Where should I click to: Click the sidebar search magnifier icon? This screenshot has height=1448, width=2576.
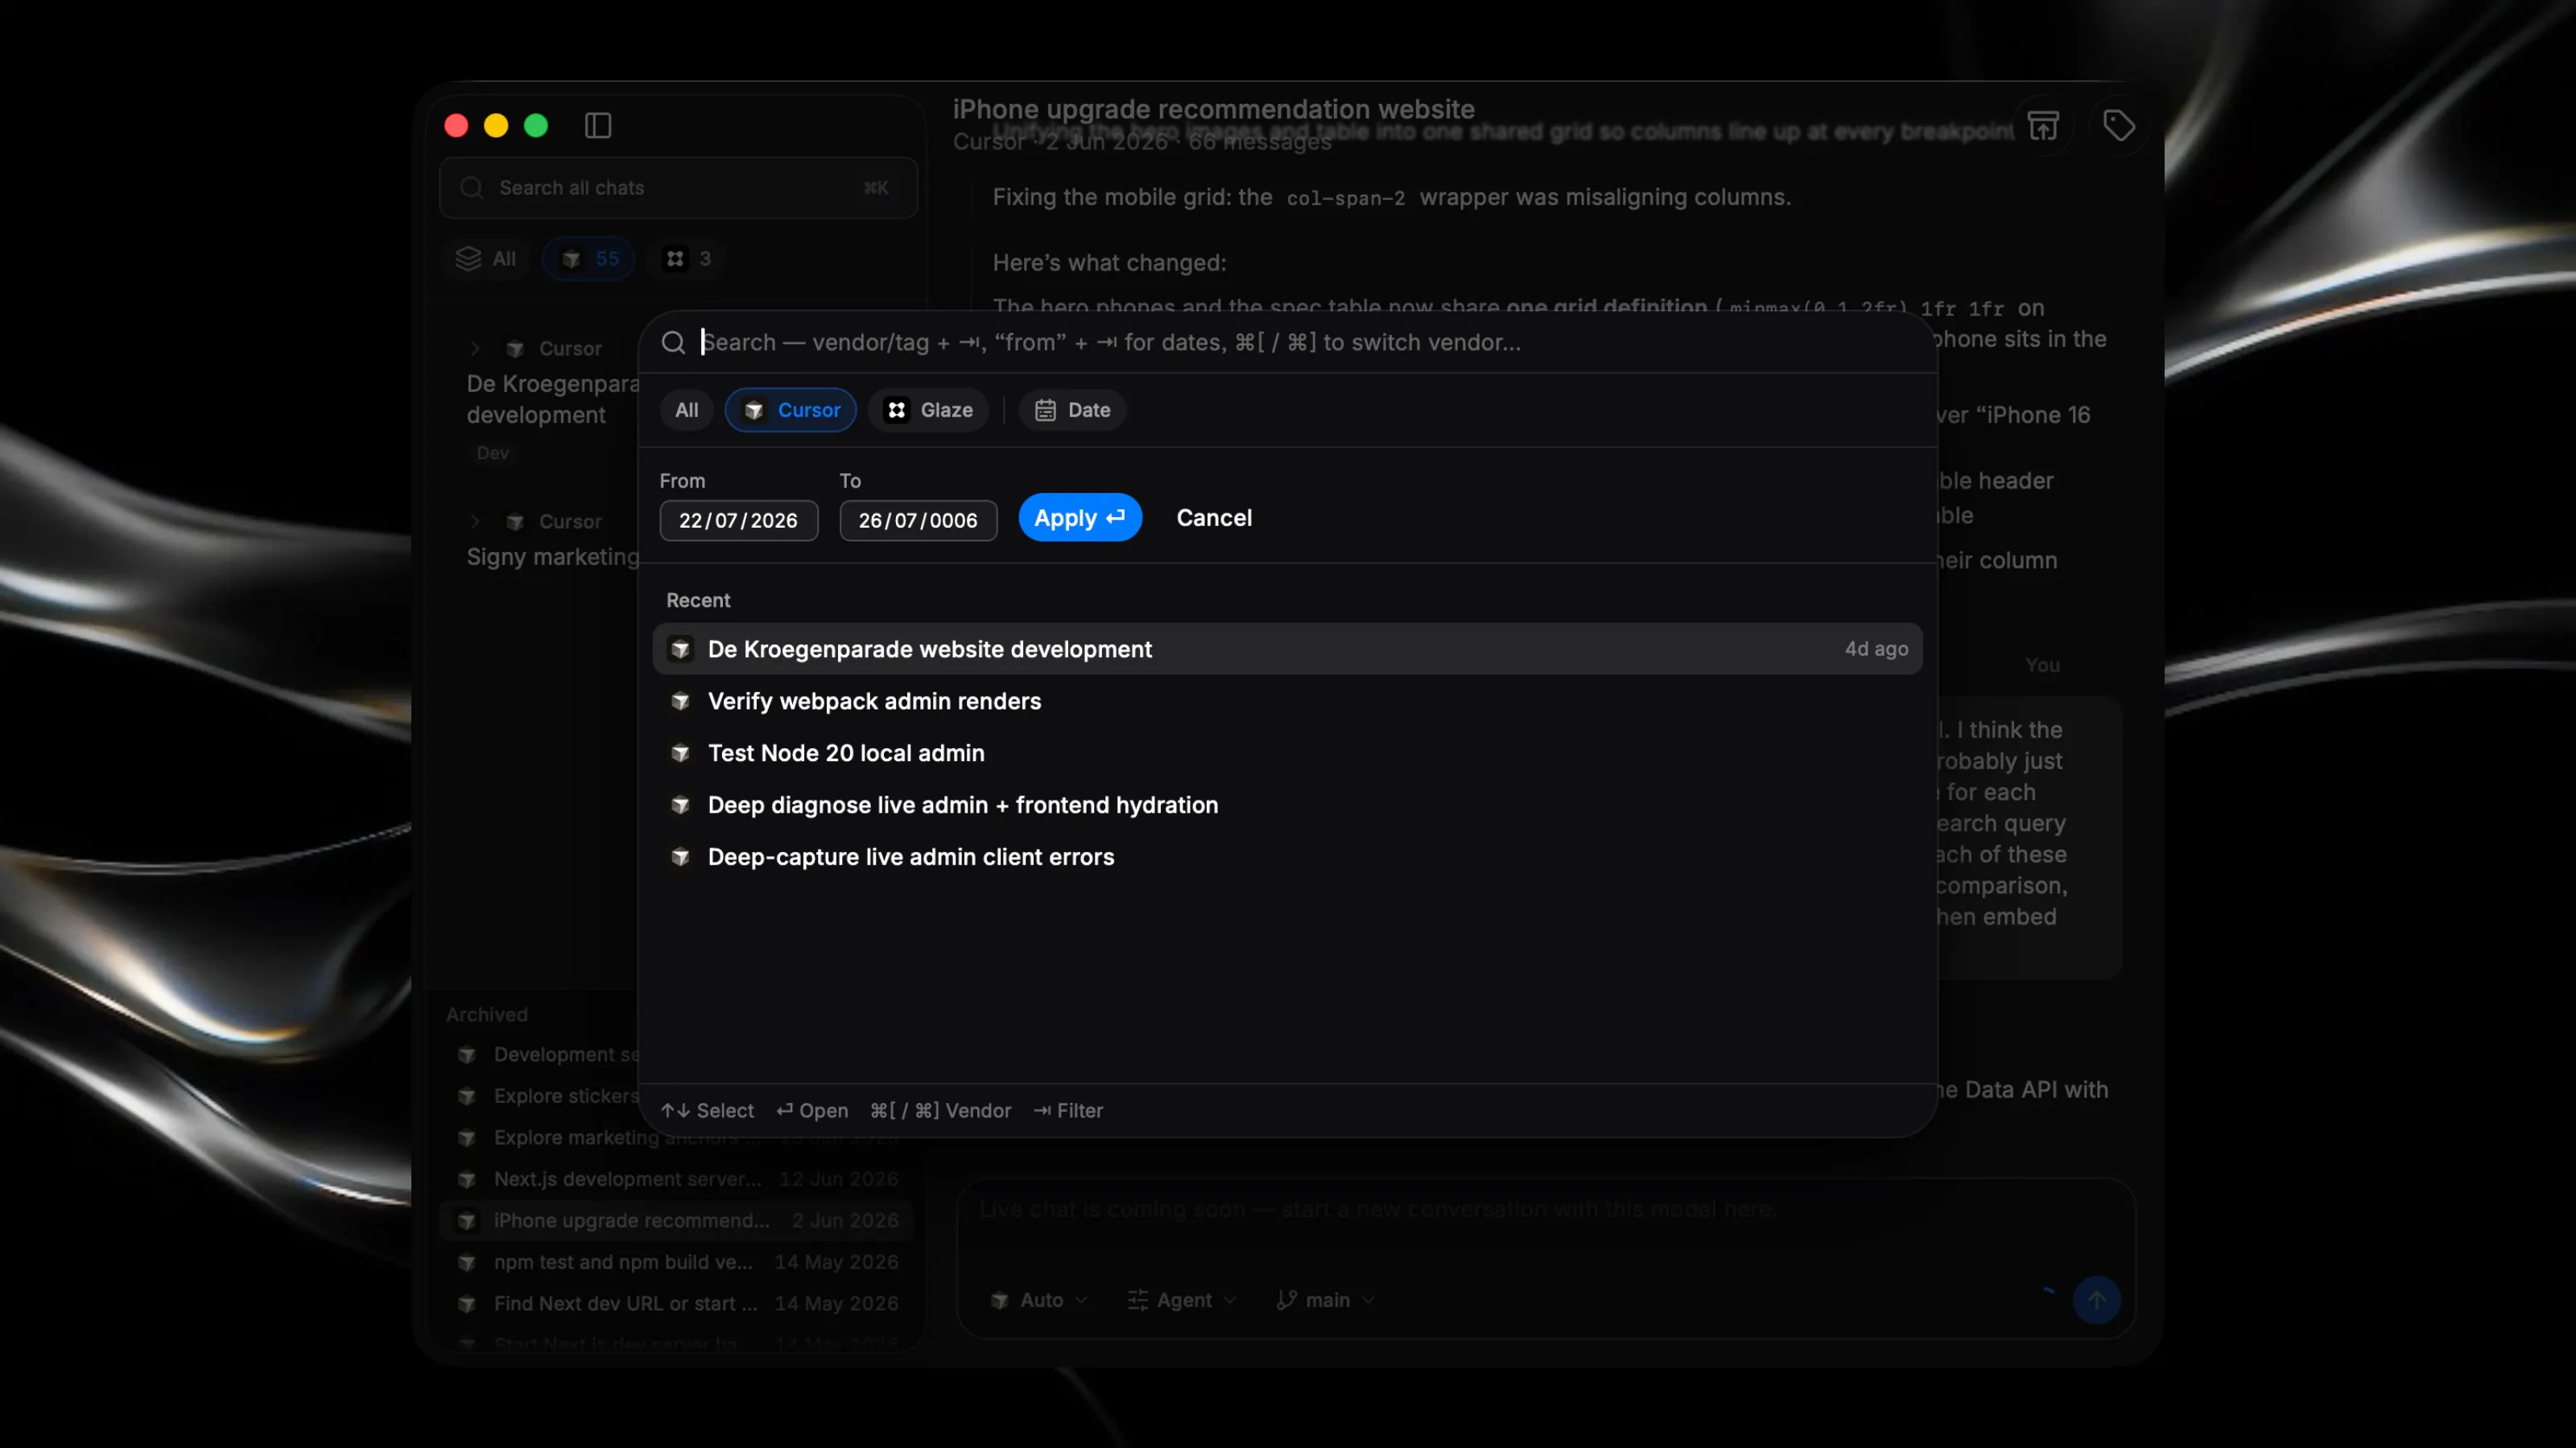point(472,188)
